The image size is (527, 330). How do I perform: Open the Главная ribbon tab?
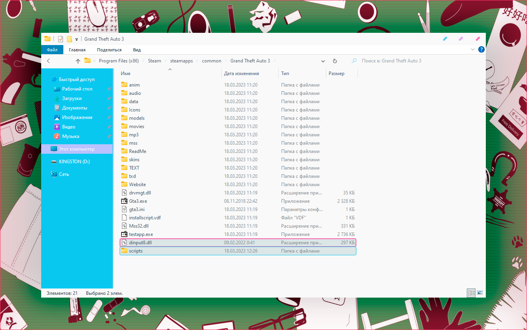point(77,50)
